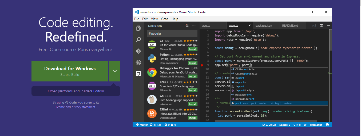Image resolution: width=361 pixels, height=136 pixels.
Task: Open the View menu
Action: pos(154,19)
